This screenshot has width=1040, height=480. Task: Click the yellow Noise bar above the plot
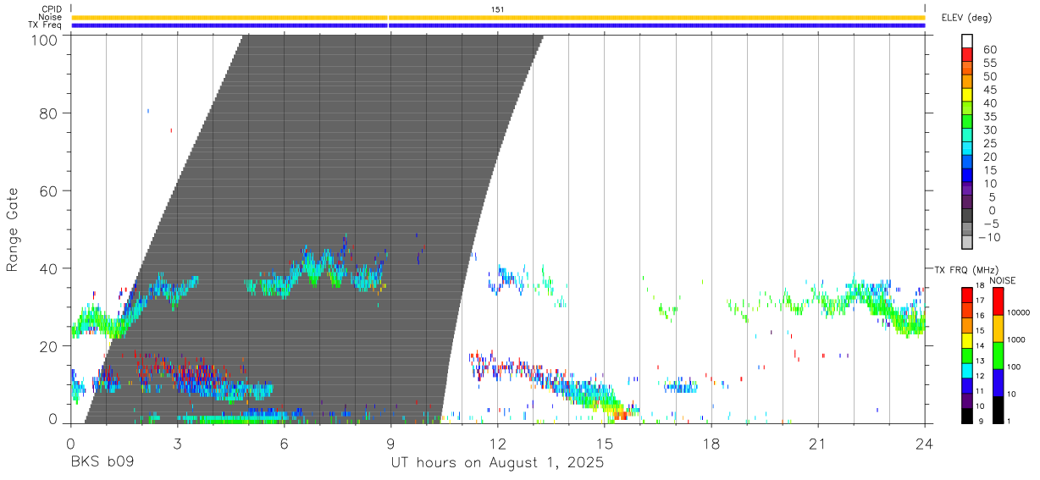[498, 17]
